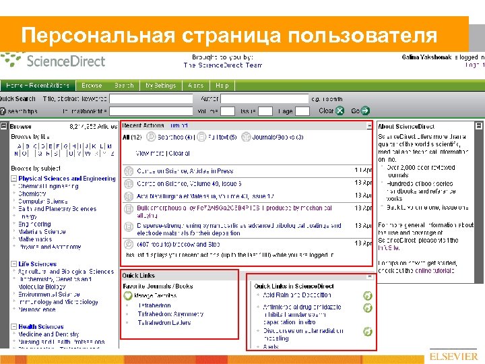Click green refresh icon next to Antimicrobial drug item
Viewport: 485px width, 364px height.
(x=368, y=308)
